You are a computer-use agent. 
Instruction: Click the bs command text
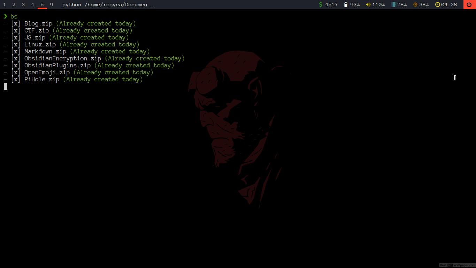click(x=14, y=16)
